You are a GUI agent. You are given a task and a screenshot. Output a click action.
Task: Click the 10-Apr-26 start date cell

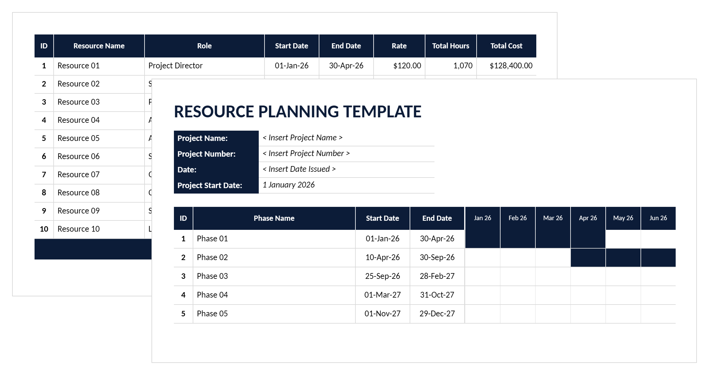[x=382, y=258]
